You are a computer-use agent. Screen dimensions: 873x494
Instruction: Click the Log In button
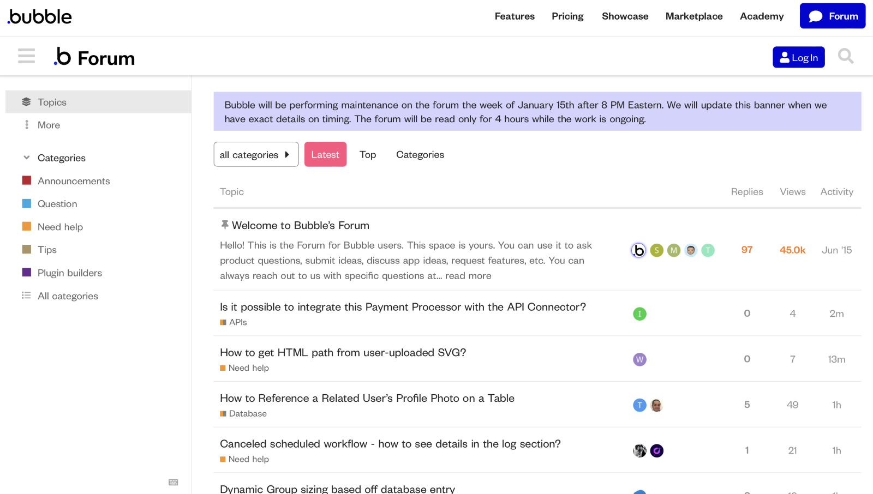tap(798, 57)
